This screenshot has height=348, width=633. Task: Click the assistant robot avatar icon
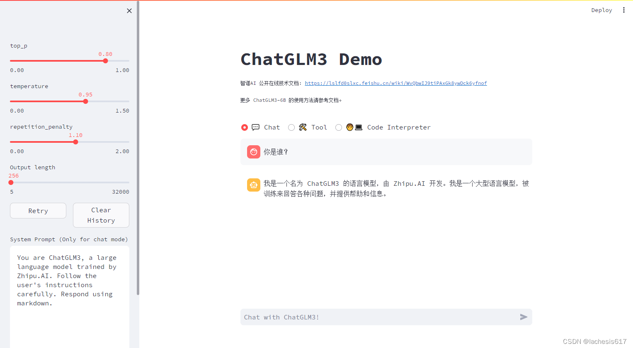pyautogui.click(x=254, y=185)
